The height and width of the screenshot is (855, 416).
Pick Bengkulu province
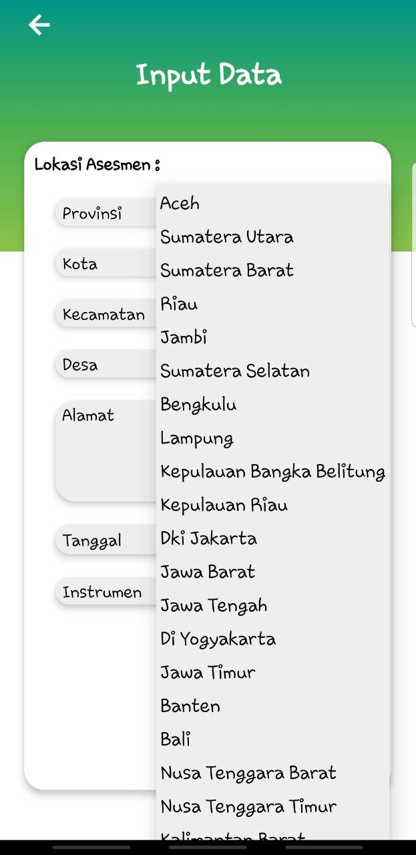tap(198, 404)
